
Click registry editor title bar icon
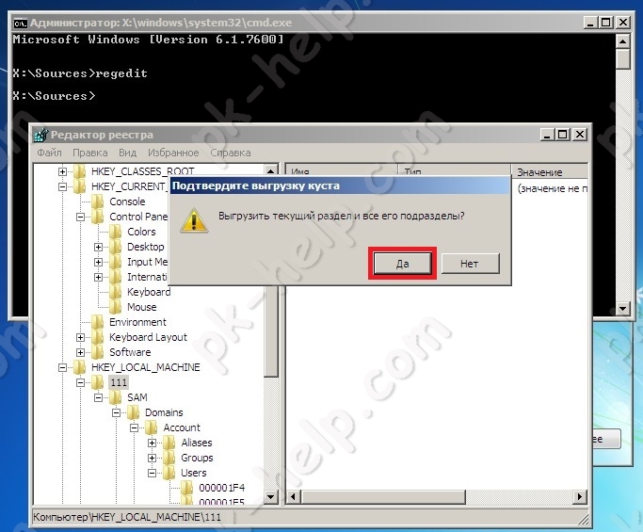point(41,135)
